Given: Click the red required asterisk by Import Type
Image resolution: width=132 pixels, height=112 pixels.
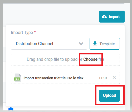Looking at the screenshot, I should (35, 32).
